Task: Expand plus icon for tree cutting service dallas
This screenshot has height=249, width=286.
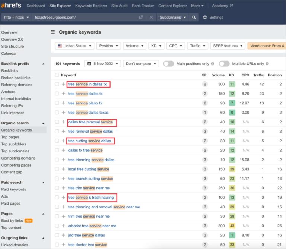Action: [63, 141]
